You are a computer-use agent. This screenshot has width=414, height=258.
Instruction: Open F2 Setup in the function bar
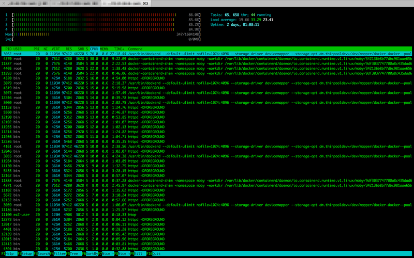click(x=25, y=253)
